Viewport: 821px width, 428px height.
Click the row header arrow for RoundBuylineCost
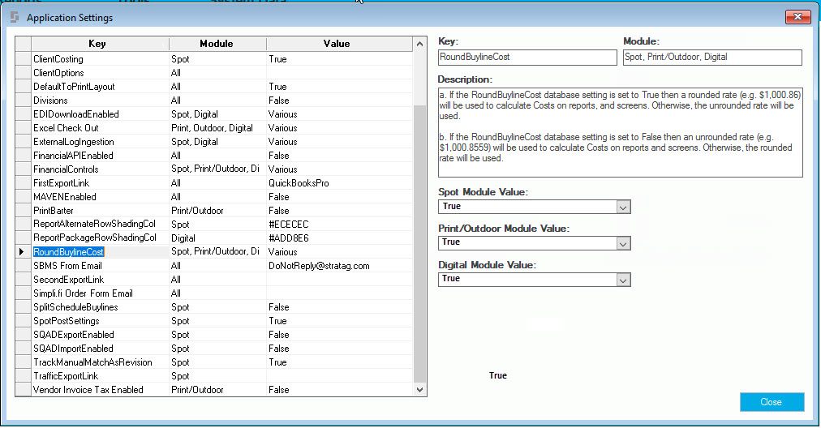23,251
